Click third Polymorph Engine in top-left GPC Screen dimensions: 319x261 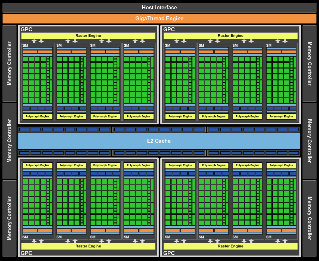(x=105, y=116)
